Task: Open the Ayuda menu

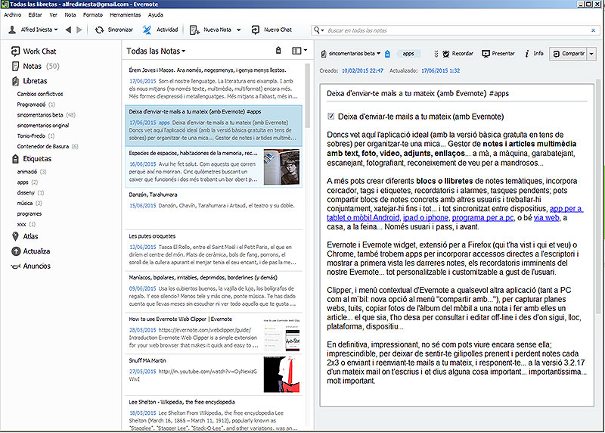Action: tap(156, 14)
